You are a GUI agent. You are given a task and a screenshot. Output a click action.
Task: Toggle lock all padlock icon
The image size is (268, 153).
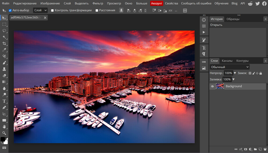[261, 73]
